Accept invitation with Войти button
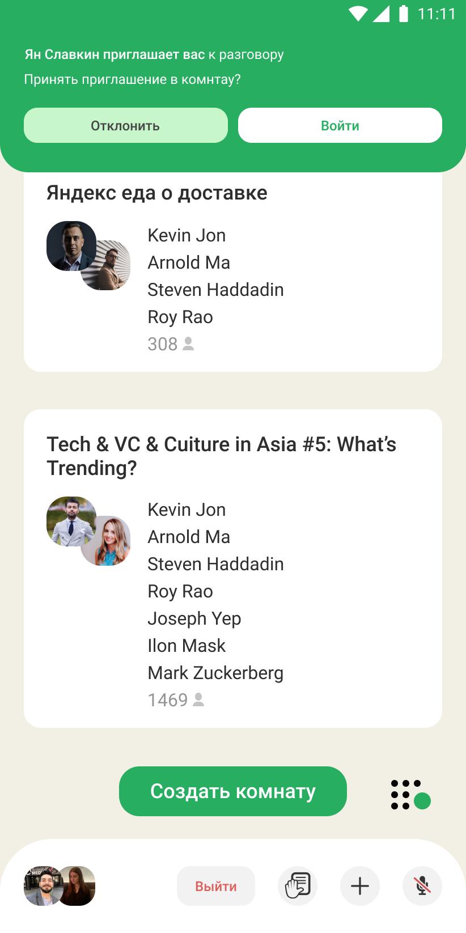Viewport: 466px width, 933px height. [340, 125]
